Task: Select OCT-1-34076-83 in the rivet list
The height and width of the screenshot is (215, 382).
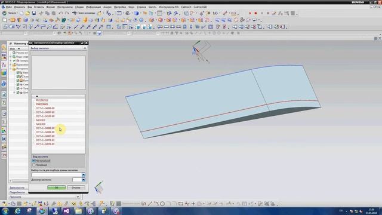Action: click(x=45, y=144)
